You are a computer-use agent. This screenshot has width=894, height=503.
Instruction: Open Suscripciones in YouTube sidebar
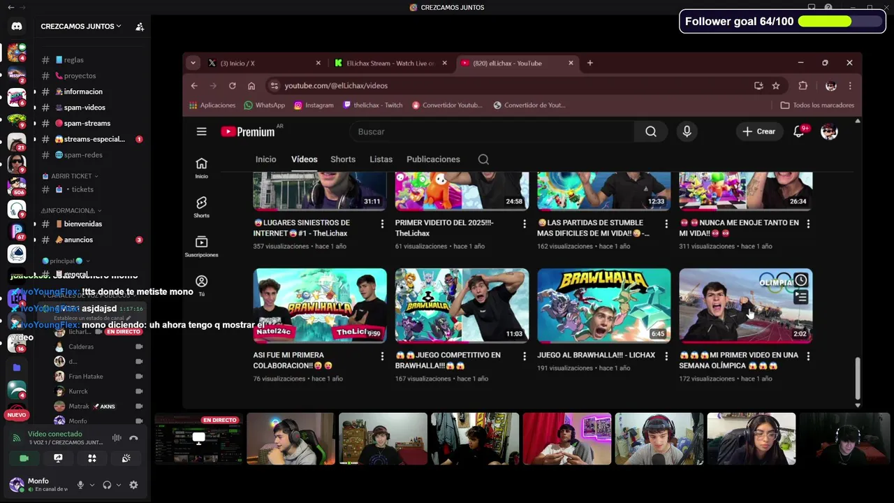(x=201, y=246)
